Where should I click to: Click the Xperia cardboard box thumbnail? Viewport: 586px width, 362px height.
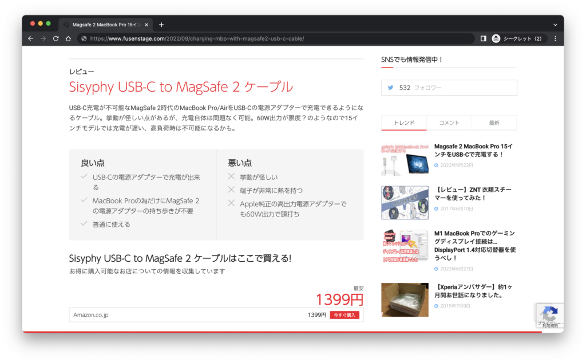pos(405,300)
